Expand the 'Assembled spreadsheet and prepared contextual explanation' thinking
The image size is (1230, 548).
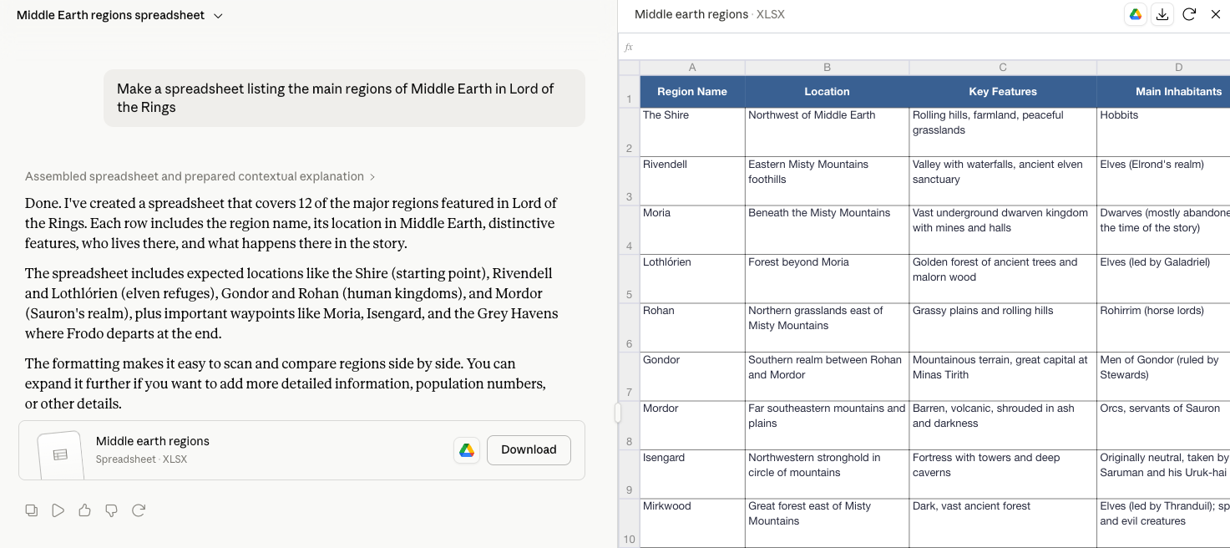coord(200,176)
